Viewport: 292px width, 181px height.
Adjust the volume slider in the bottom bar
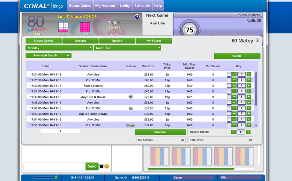click(x=56, y=177)
